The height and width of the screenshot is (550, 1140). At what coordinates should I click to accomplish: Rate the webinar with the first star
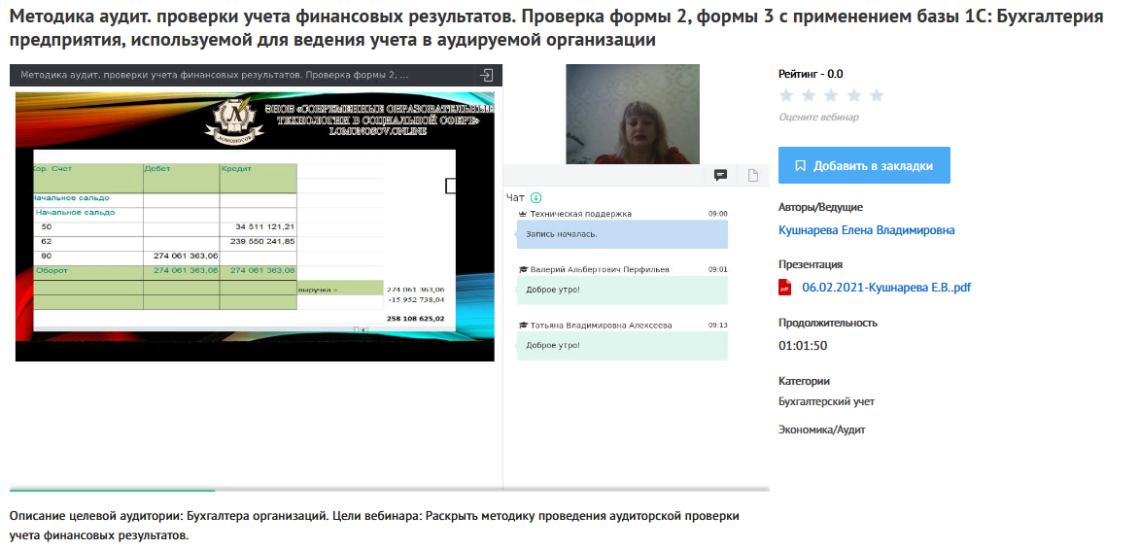[x=786, y=95]
